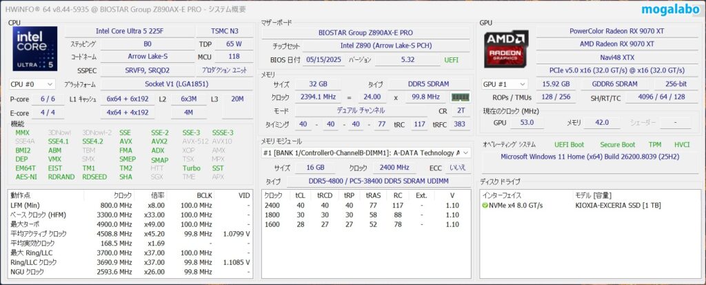Click the L1 cache value 6x64 + 6x192

click(x=128, y=99)
